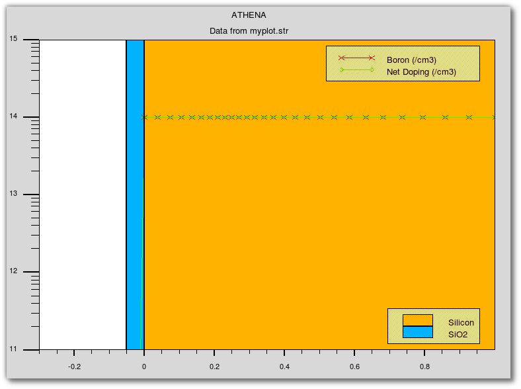Click the y-axis label 15
This screenshot has height=389, width=521.
tap(13, 39)
